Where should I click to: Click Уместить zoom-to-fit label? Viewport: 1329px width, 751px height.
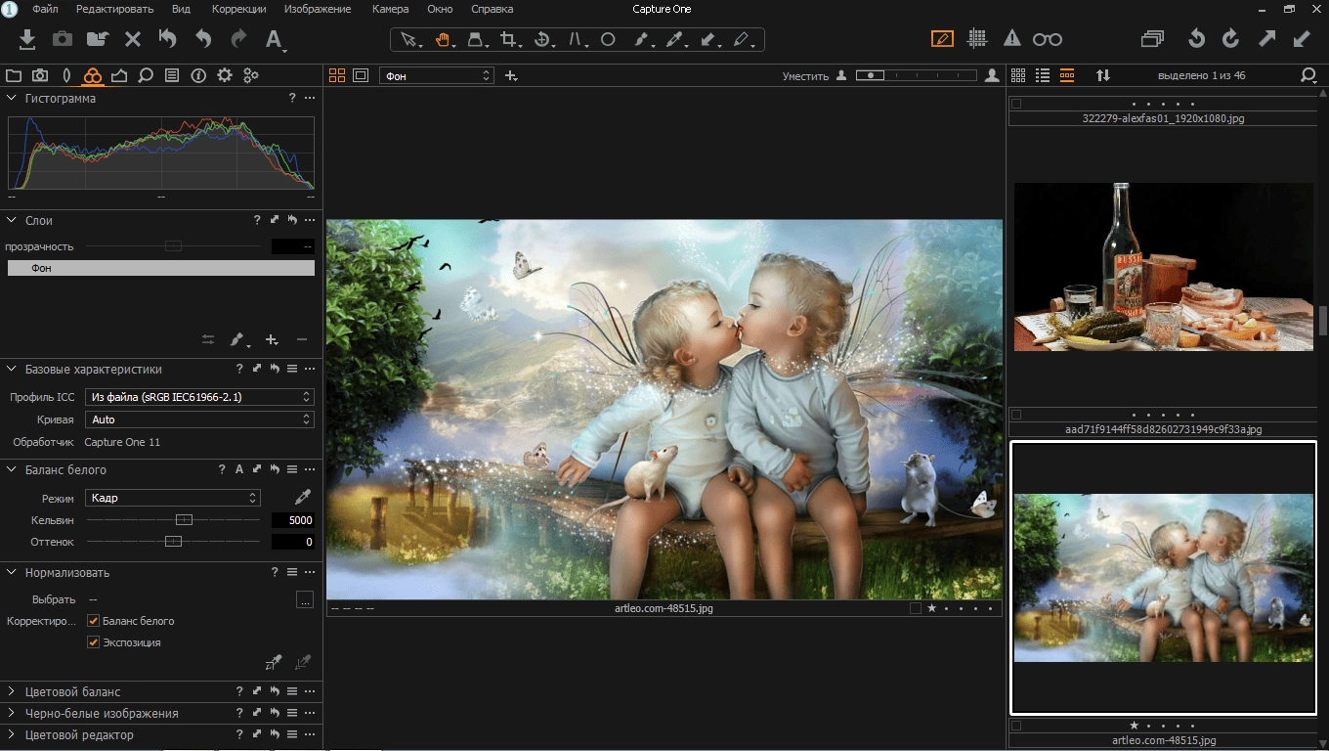point(805,76)
